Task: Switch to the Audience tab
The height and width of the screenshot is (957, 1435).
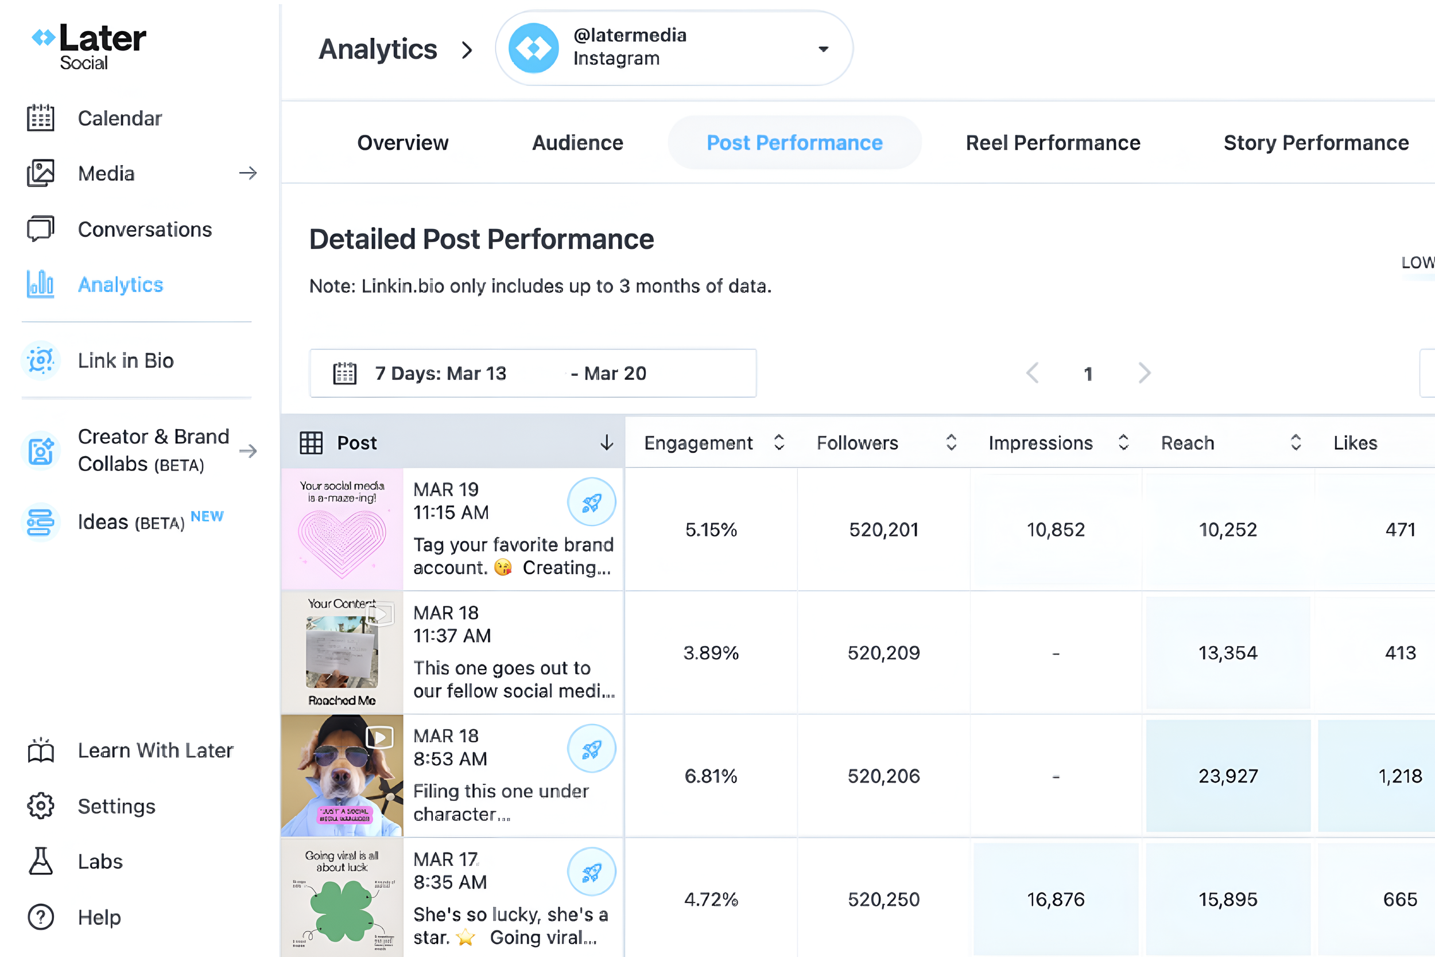Action: click(577, 143)
